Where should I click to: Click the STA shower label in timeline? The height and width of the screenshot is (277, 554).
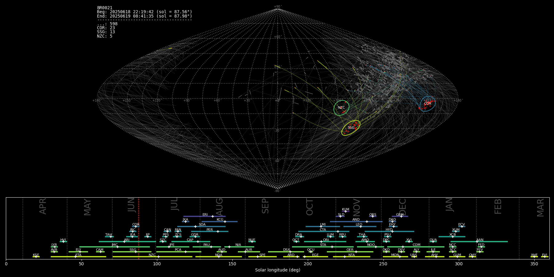pyautogui.click(x=323, y=245)
